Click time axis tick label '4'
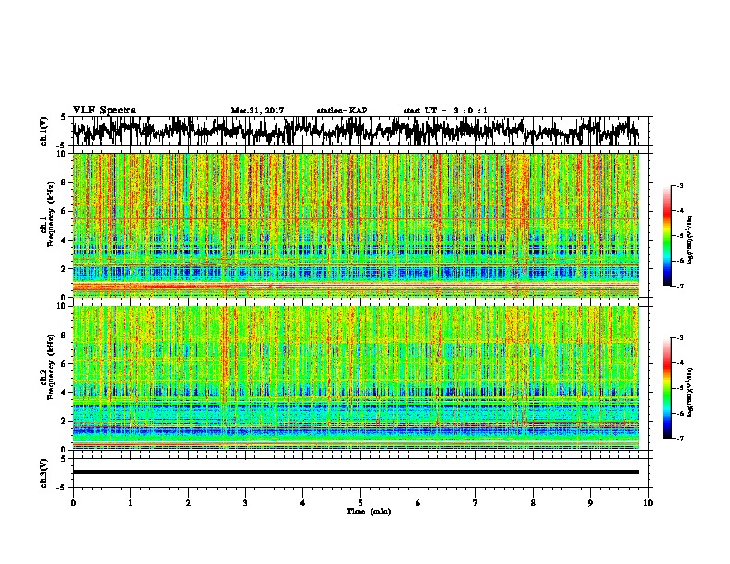730x564 pixels. click(303, 503)
